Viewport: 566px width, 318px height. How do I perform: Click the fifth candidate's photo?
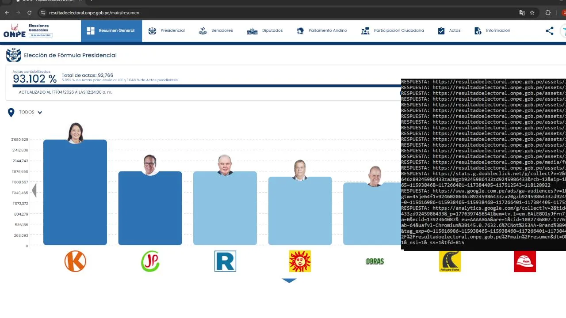pyautogui.click(x=375, y=176)
